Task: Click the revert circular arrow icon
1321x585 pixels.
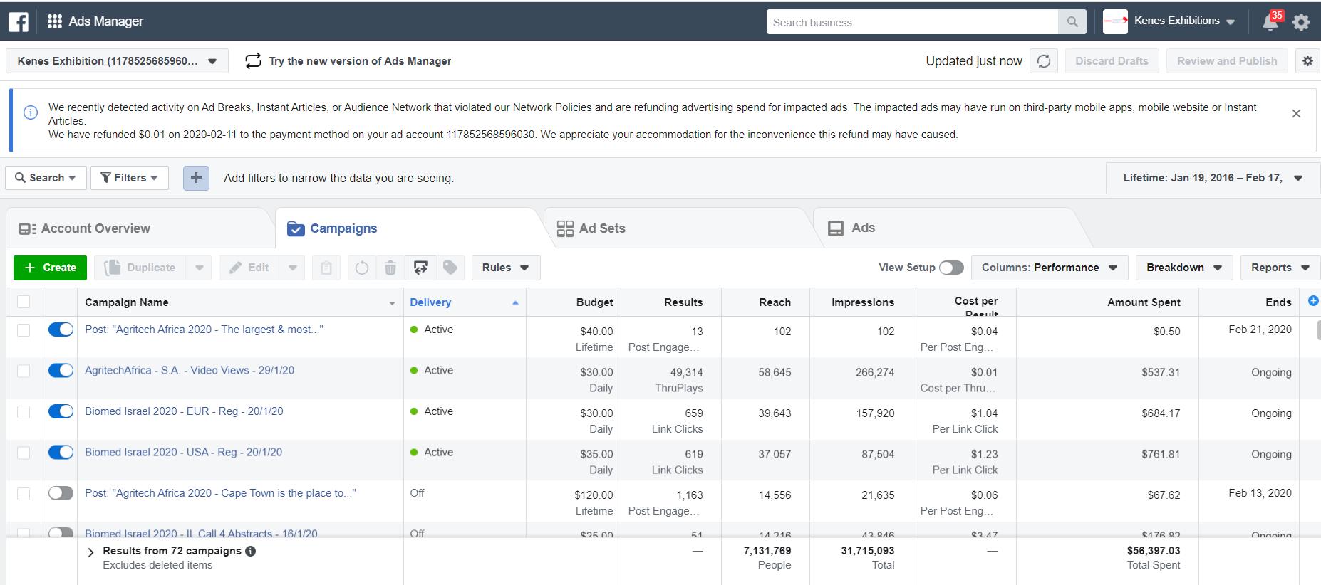Action: (362, 268)
